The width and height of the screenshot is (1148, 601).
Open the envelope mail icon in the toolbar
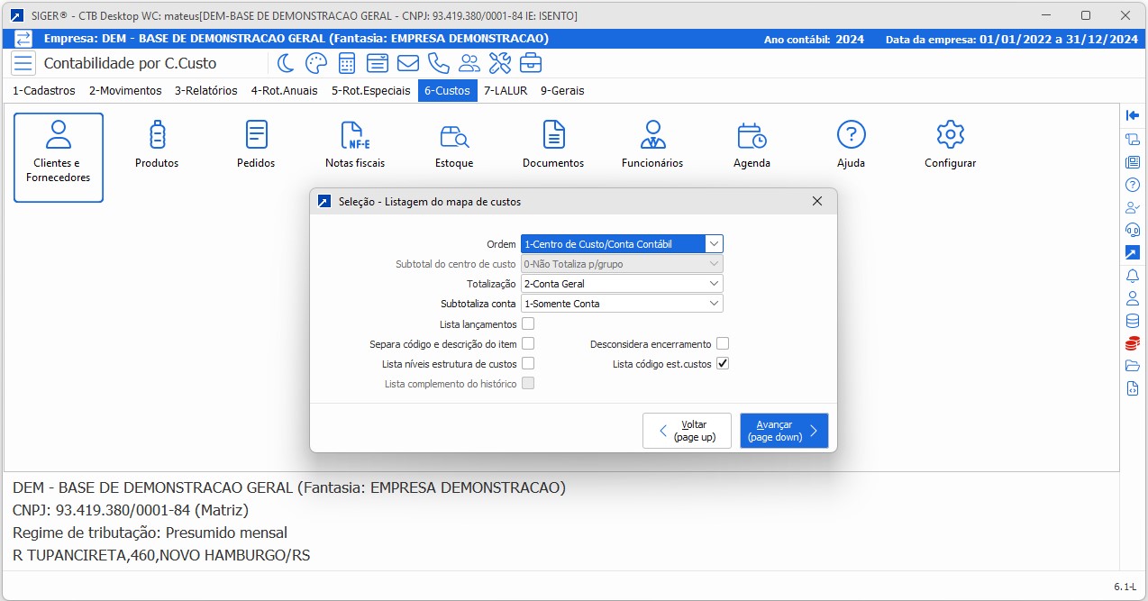click(x=407, y=63)
